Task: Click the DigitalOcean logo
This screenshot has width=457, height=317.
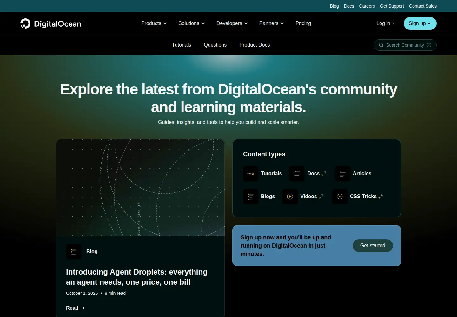Action: pos(51,23)
